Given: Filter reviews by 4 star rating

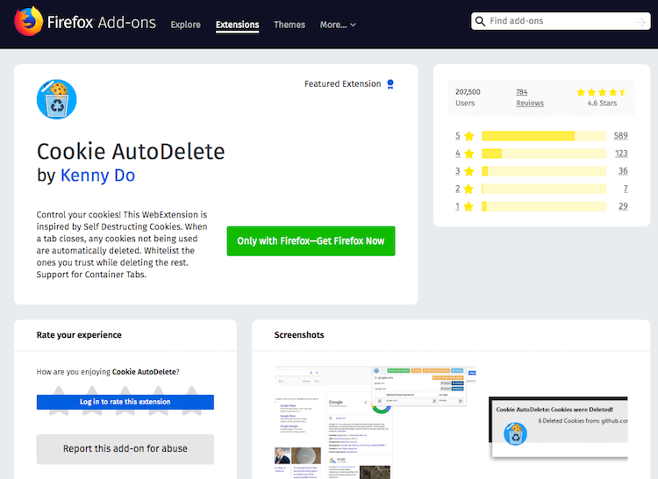Looking at the screenshot, I should [x=457, y=154].
